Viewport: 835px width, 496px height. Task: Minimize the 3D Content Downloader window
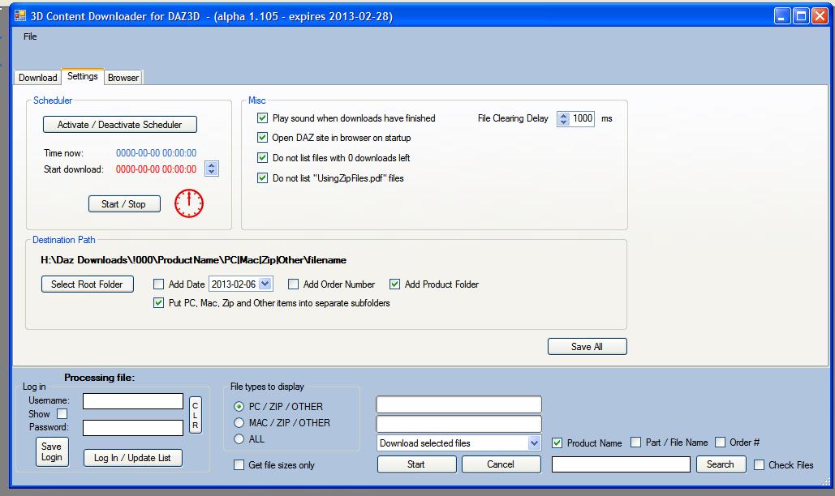pyautogui.click(x=781, y=16)
